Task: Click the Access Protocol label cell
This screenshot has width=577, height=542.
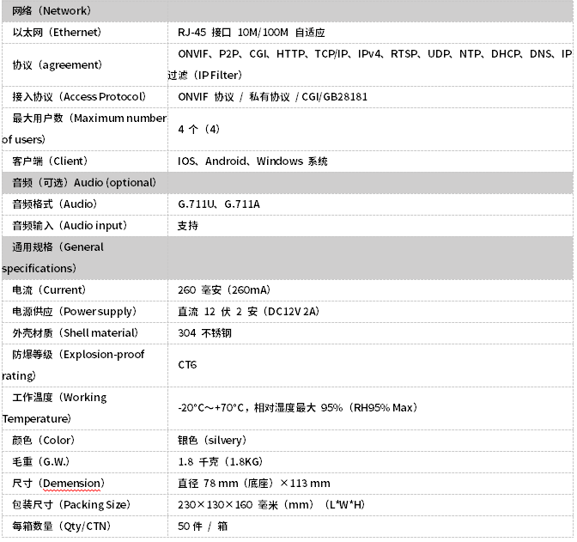Action: (79, 96)
